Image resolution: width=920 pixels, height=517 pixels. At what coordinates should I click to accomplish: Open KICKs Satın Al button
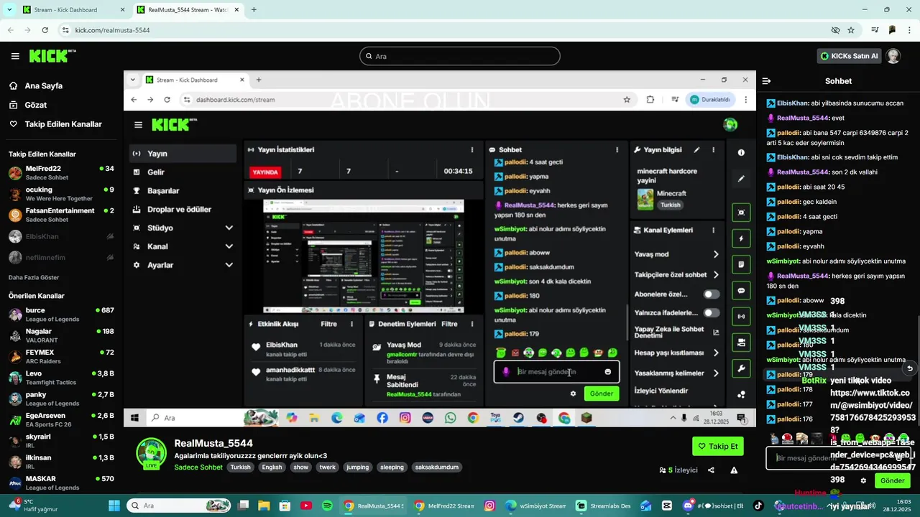[x=849, y=56]
